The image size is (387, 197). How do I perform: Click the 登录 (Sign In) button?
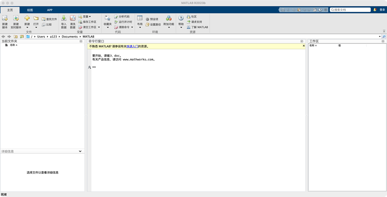pos(382,10)
